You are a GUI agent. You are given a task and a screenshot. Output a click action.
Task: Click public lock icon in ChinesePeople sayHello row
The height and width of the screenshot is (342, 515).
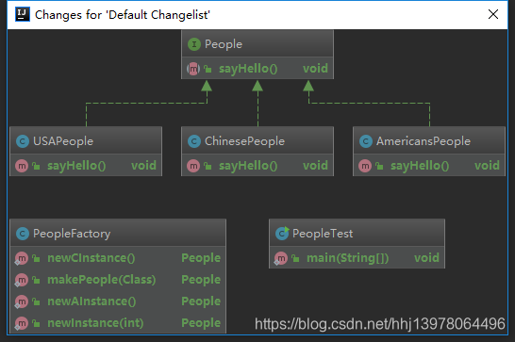click(x=208, y=166)
